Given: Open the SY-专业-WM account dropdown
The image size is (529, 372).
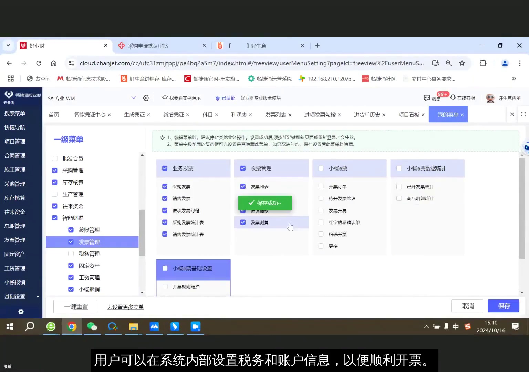Looking at the screenshot, I should click(x=134, y=98).
